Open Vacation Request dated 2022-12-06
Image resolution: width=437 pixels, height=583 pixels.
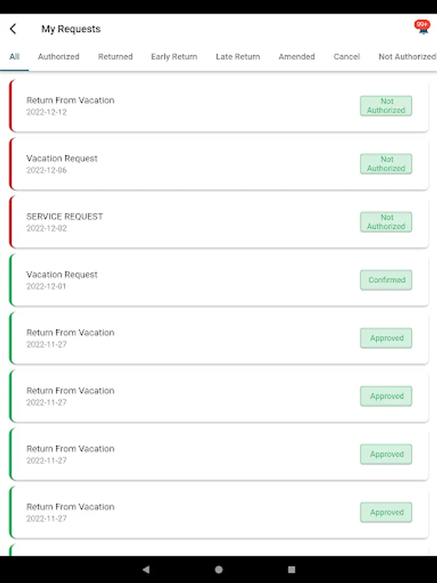coord(219,164)
